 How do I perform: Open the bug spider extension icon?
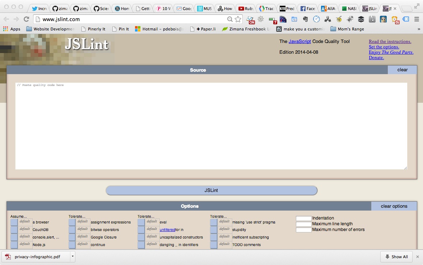point(350,19)
